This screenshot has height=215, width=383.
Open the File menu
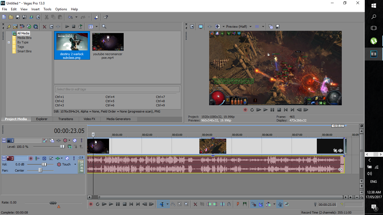pyautogui.click(x=4, y=9)
